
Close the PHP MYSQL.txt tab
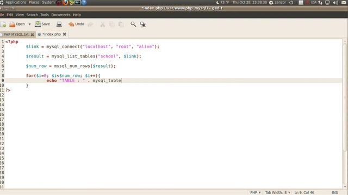(x=33, y=35)
